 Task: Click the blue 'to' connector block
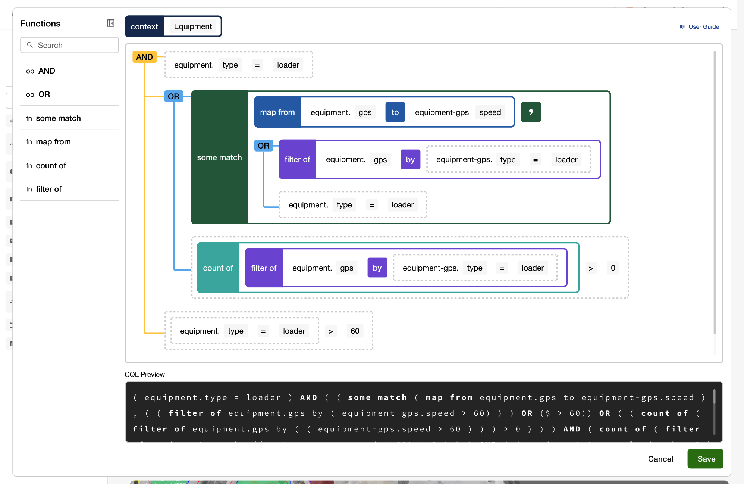(395, 112)
